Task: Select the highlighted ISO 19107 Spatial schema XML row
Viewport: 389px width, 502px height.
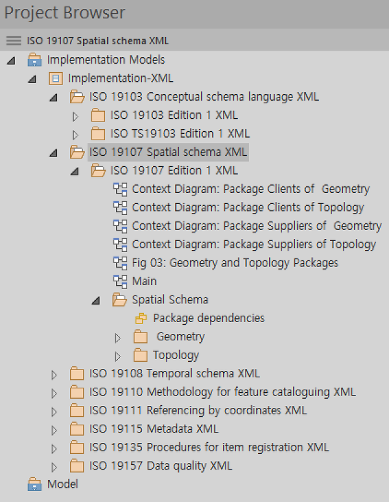Action: pyautogui.click(x=168, y=152)
